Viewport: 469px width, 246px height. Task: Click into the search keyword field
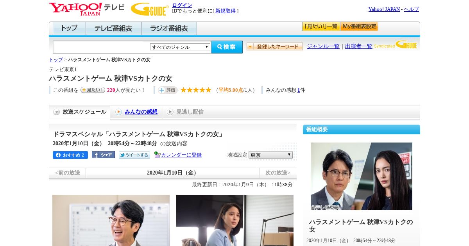click(x=102, y=47)
